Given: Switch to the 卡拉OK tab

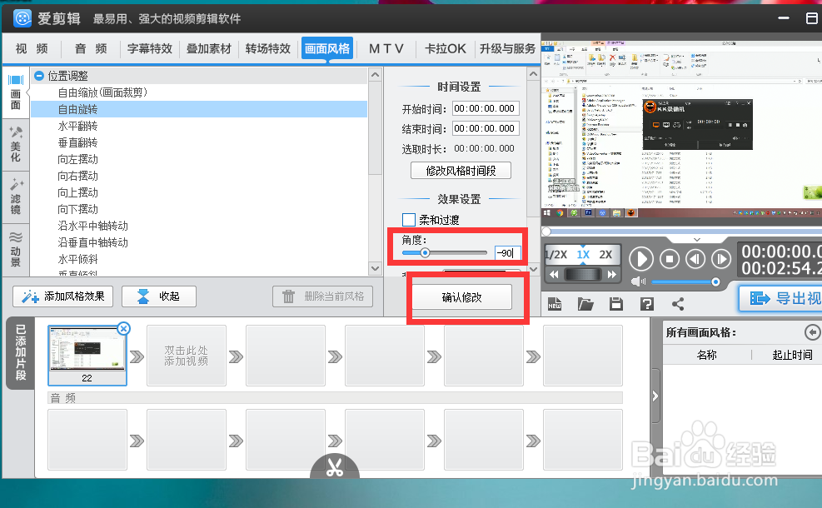Looking at the screenshot, I should pyautogui.click(x=445, y=49).
